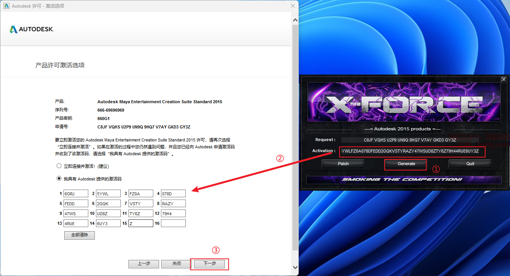Click activation code field 11 containing TY6Z
The width and height of the screenshot is (510, 276).
click(141, 213)
